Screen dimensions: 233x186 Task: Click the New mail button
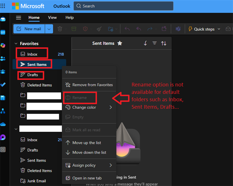29,29
